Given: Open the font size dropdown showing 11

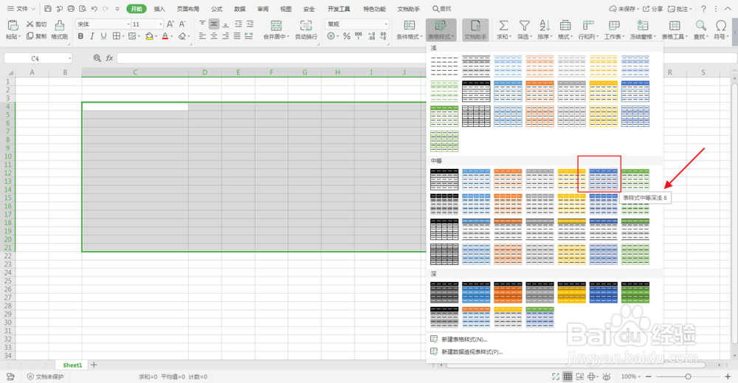Looking at the screenshot, I should 160,24.
